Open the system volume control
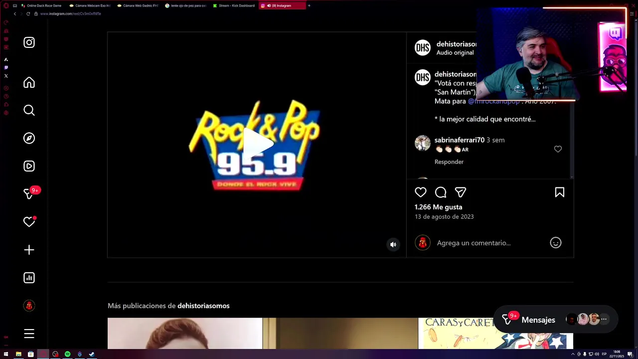Screen dimensions: 638x359 [x=597, y=354]
